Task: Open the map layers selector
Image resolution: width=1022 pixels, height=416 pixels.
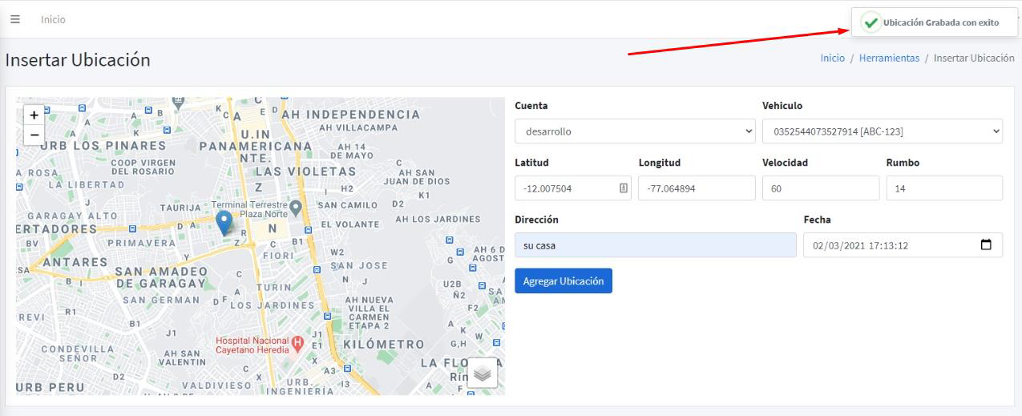Action: (x=482, y=374)
